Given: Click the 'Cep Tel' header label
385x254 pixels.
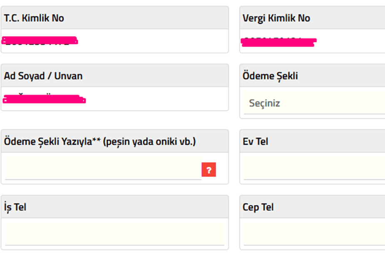Looking at the screenshot, I should (x=258, y=207).
